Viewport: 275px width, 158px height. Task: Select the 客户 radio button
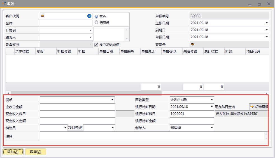97,17
